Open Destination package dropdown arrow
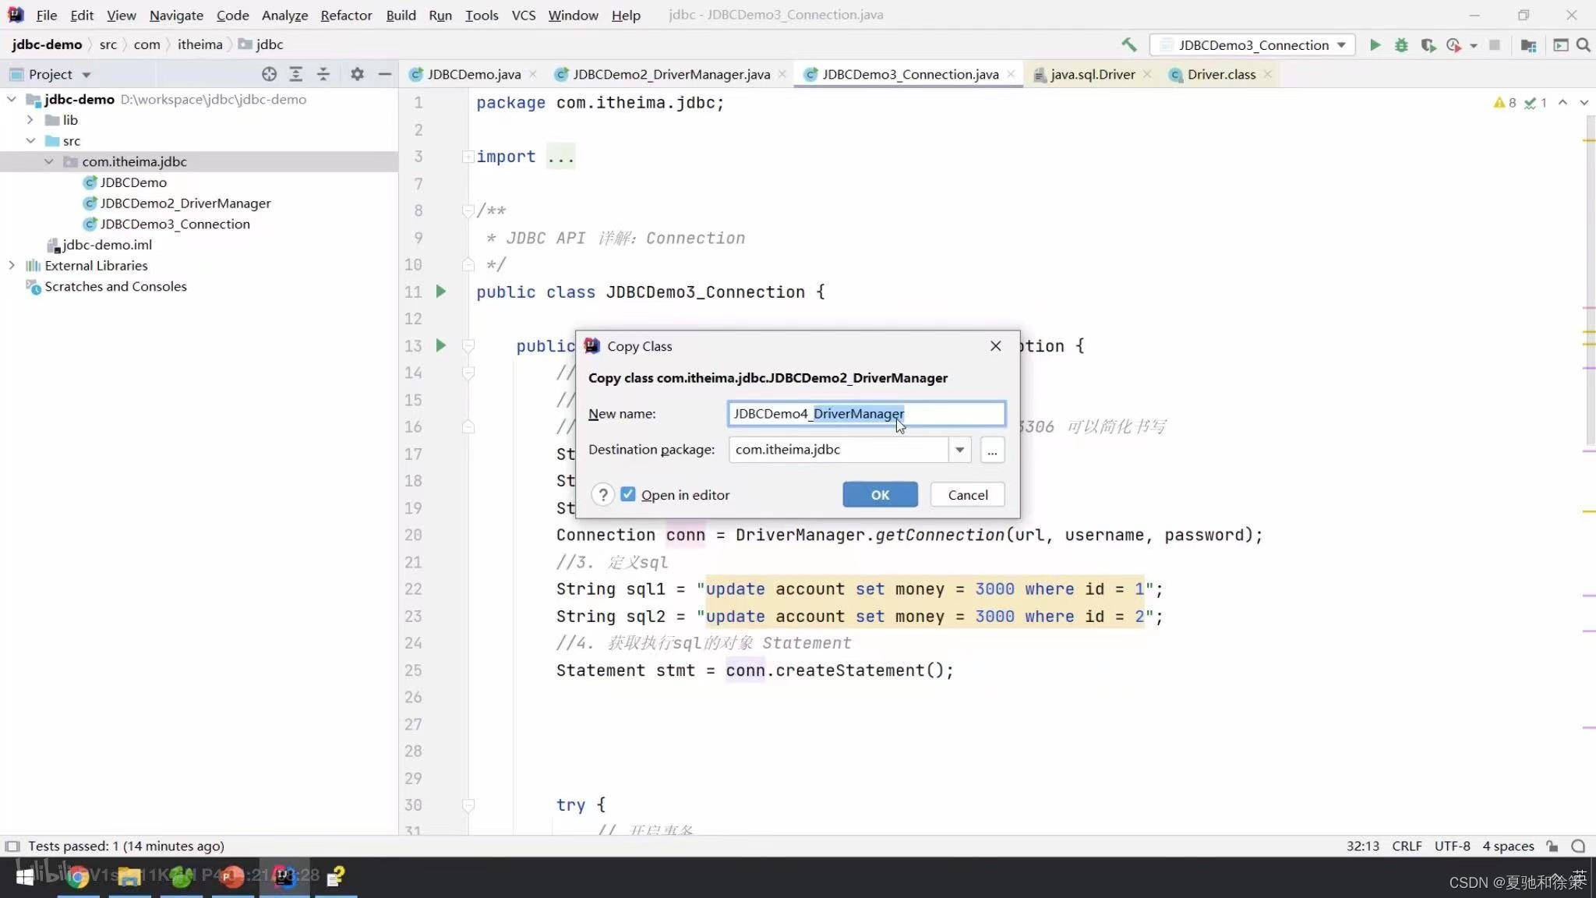Viewport: 1596px width, 898px height. click(959, 450)
